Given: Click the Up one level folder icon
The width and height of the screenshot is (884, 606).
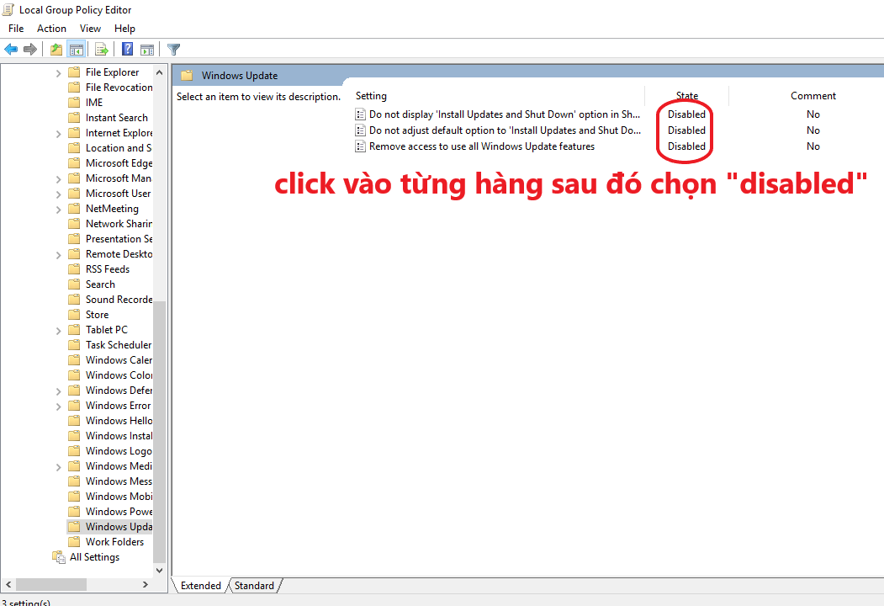Looking at the screenshot, I should (56, 49).
